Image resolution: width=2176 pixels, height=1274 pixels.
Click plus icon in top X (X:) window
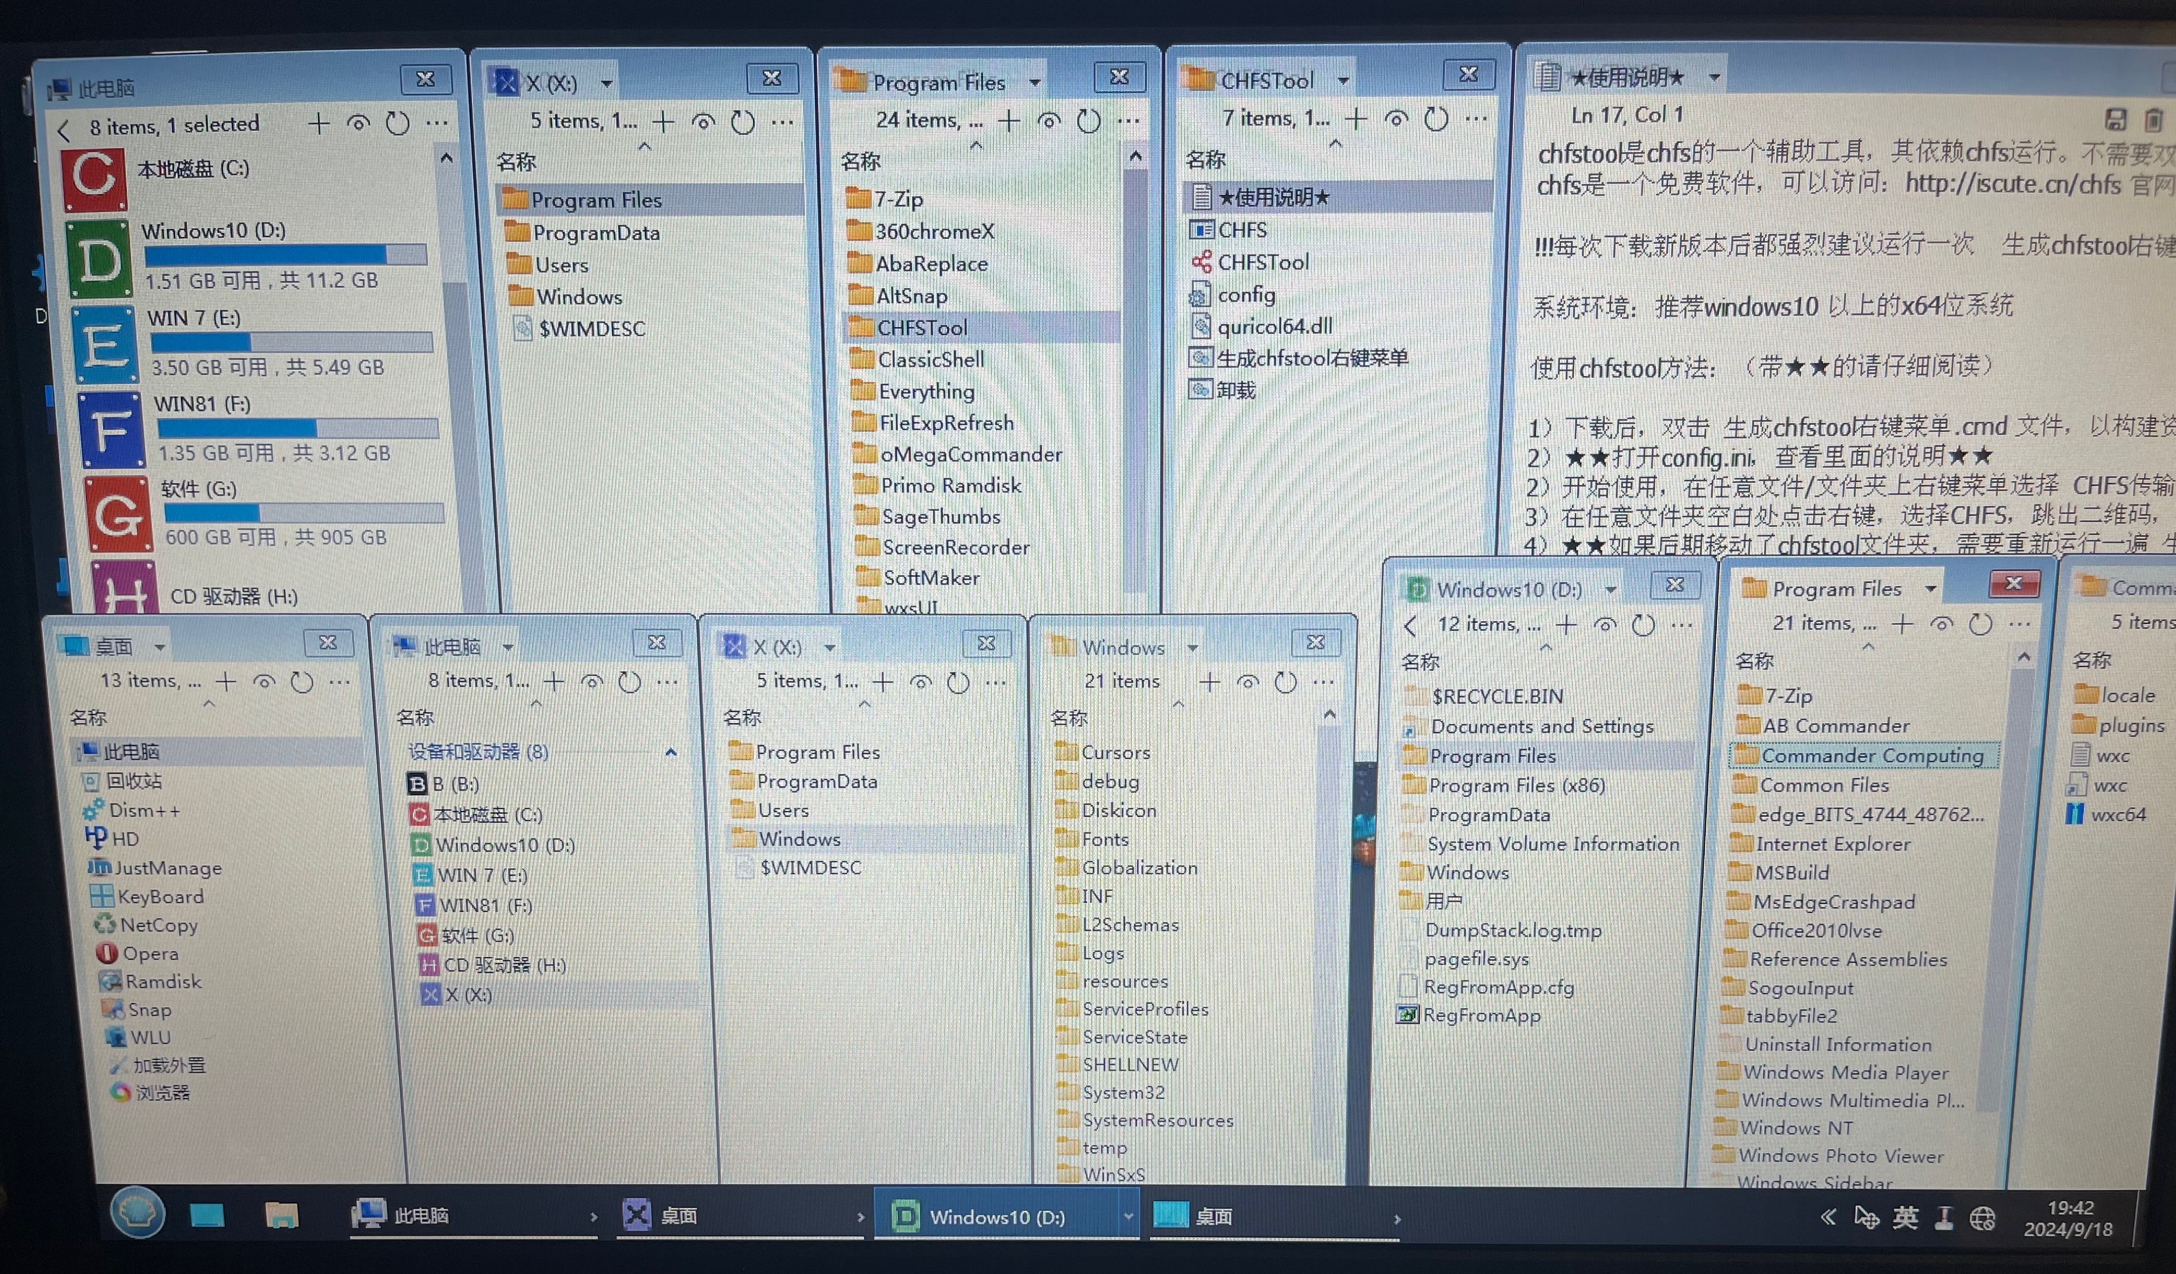click(663, 122)
